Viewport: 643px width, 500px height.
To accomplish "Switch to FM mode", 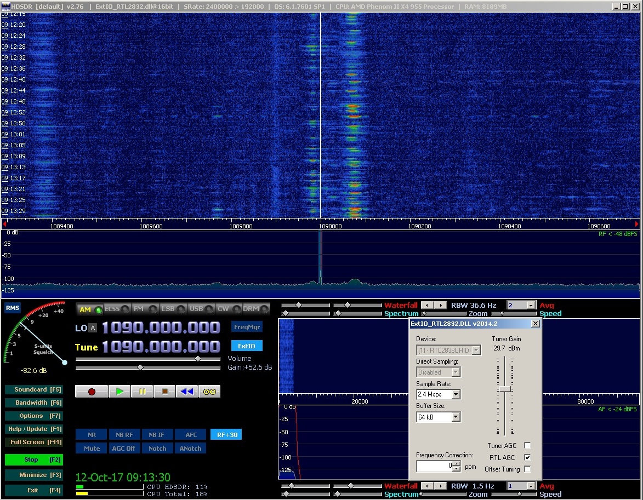I will (145, 309).
